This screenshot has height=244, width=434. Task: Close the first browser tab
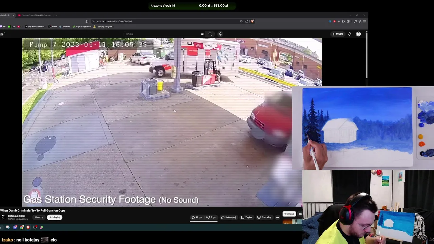13,15
